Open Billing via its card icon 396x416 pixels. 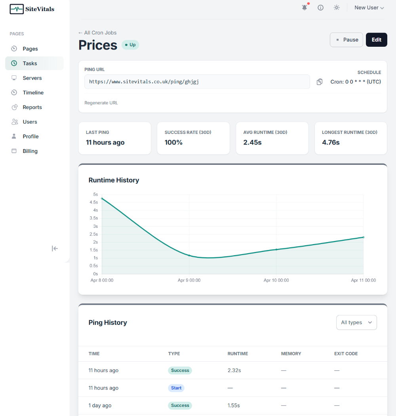(x=15, y=151)
